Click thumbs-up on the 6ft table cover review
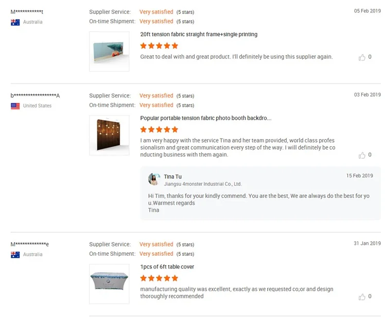 point(362,297)
